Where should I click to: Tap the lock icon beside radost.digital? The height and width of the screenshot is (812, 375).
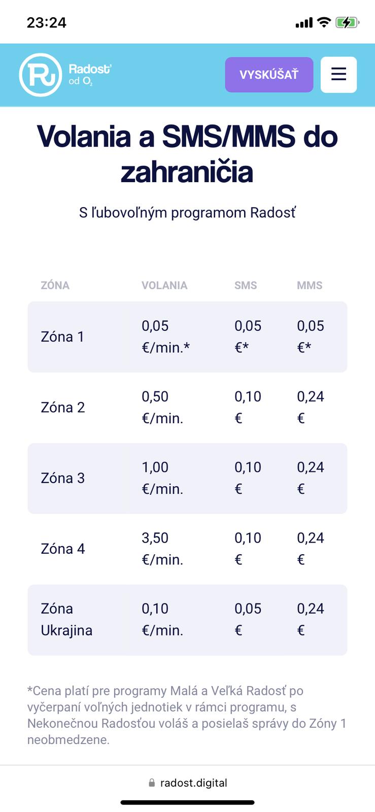[x=152, y=783]
